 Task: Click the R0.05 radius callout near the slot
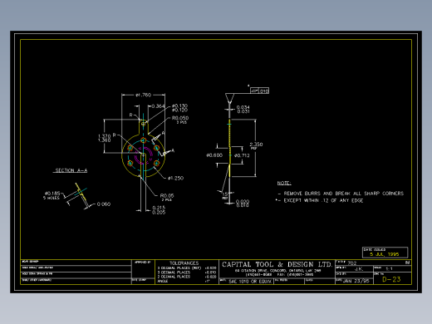pos(167,195)
